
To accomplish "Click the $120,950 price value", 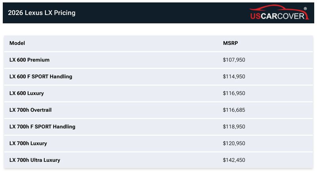I will click(234, 143).
